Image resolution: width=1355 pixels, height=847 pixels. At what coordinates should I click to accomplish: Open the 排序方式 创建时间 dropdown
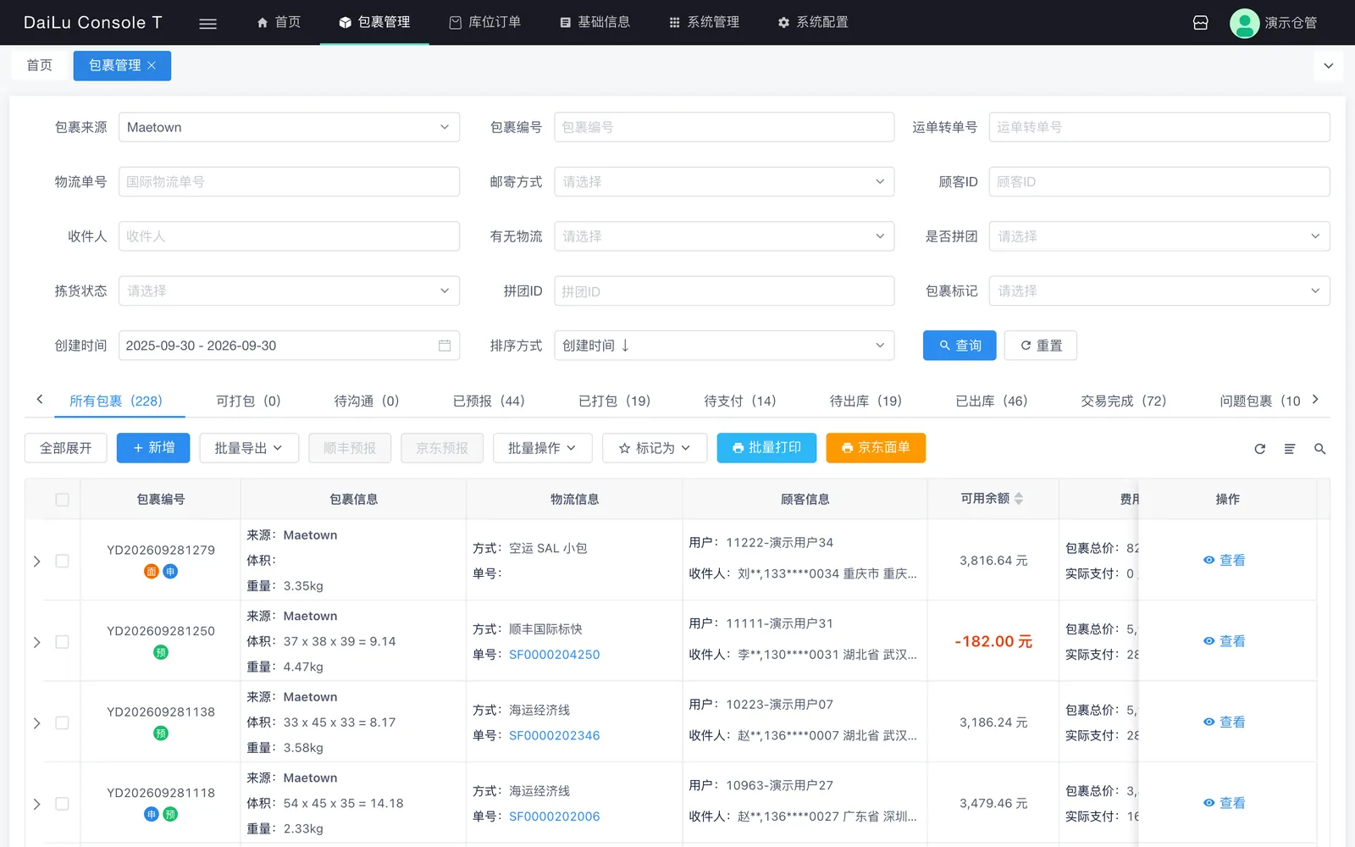coord(724,346)
